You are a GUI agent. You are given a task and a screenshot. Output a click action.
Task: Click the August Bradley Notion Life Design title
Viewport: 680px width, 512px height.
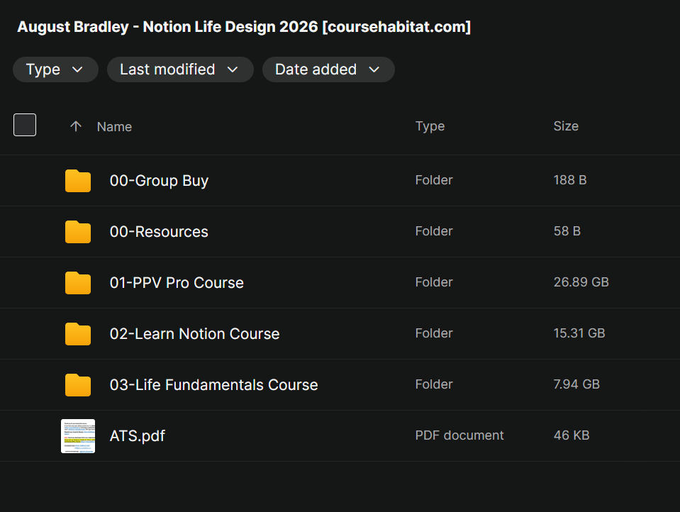pyautogui.click(x=244, y=27)
